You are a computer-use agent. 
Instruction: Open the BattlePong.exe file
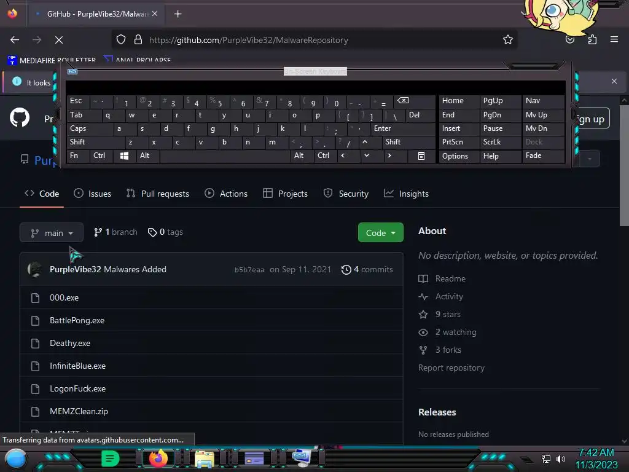(x=77, y=320)
